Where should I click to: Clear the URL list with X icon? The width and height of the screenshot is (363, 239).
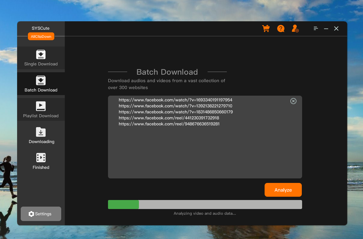click(293, 101)
